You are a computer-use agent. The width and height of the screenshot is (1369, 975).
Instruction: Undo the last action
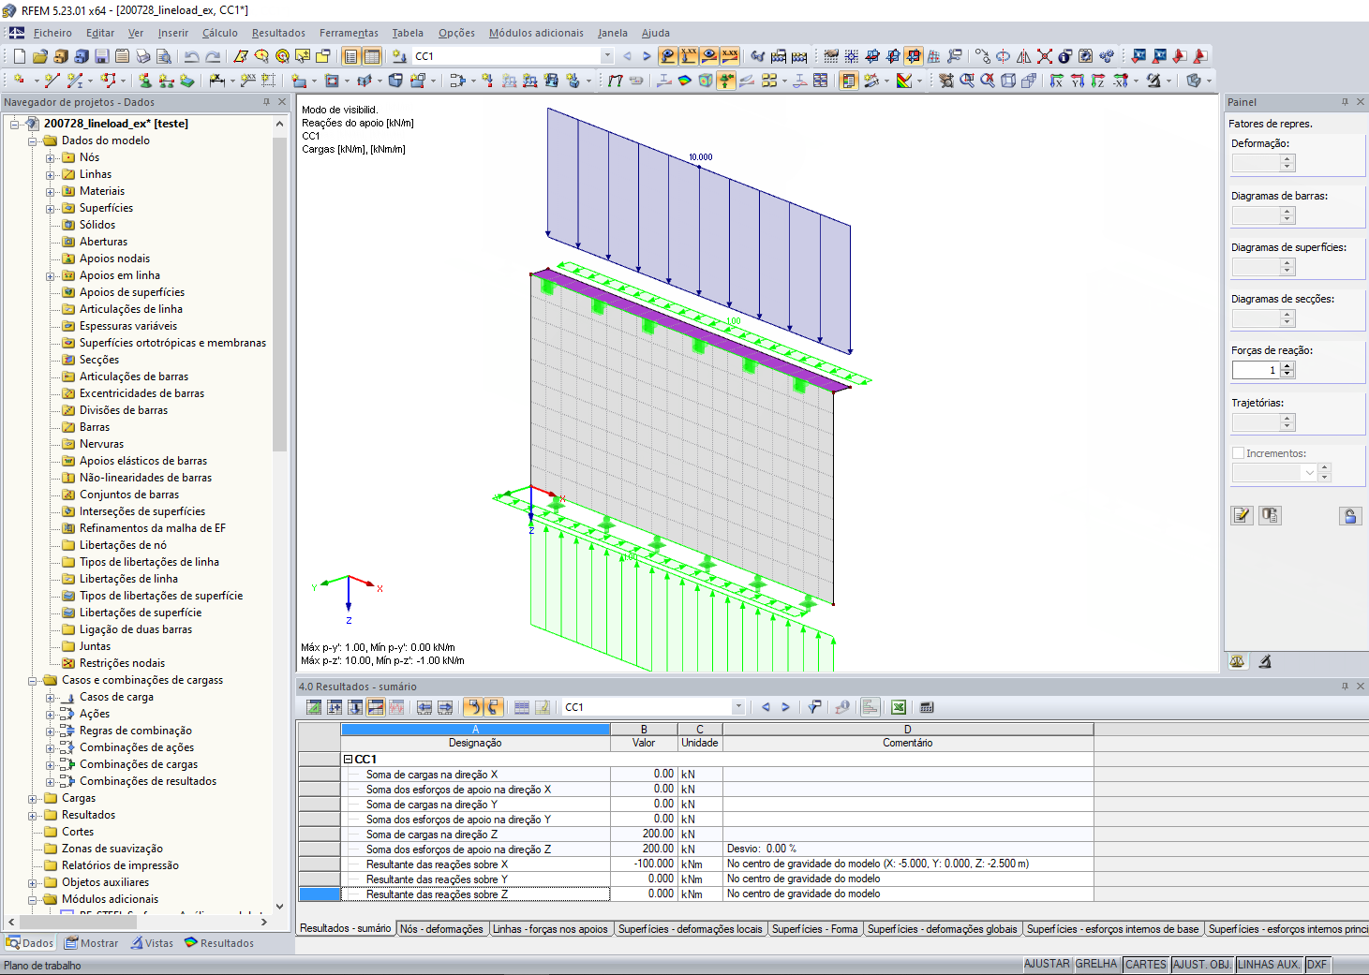[192, 56]
